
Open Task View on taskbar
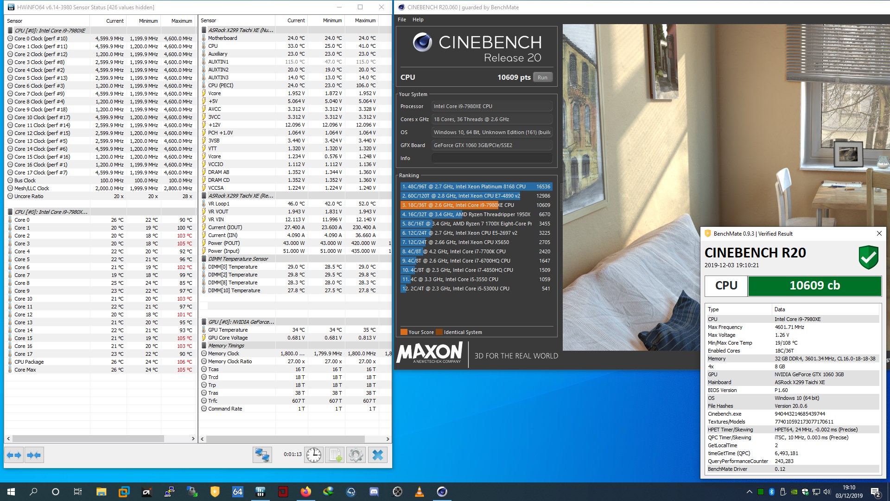tap(78, 492)
